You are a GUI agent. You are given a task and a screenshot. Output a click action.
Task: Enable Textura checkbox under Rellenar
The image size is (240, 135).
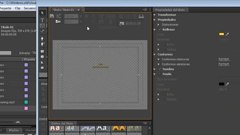coord(163,49)
